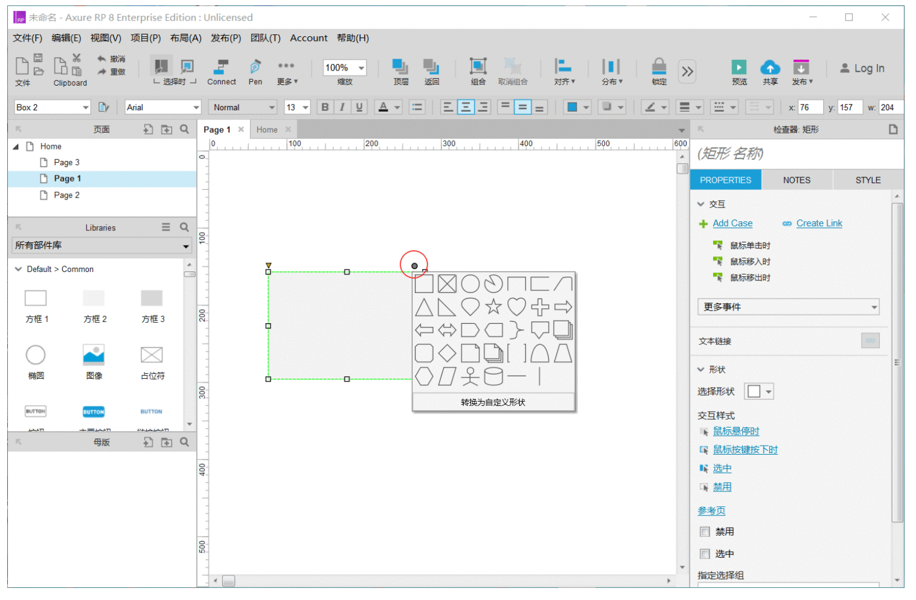Open the 所有部件库 library dropdown
Image resolution: width=916 pixels, height=600 pixels.
(101, 245)
